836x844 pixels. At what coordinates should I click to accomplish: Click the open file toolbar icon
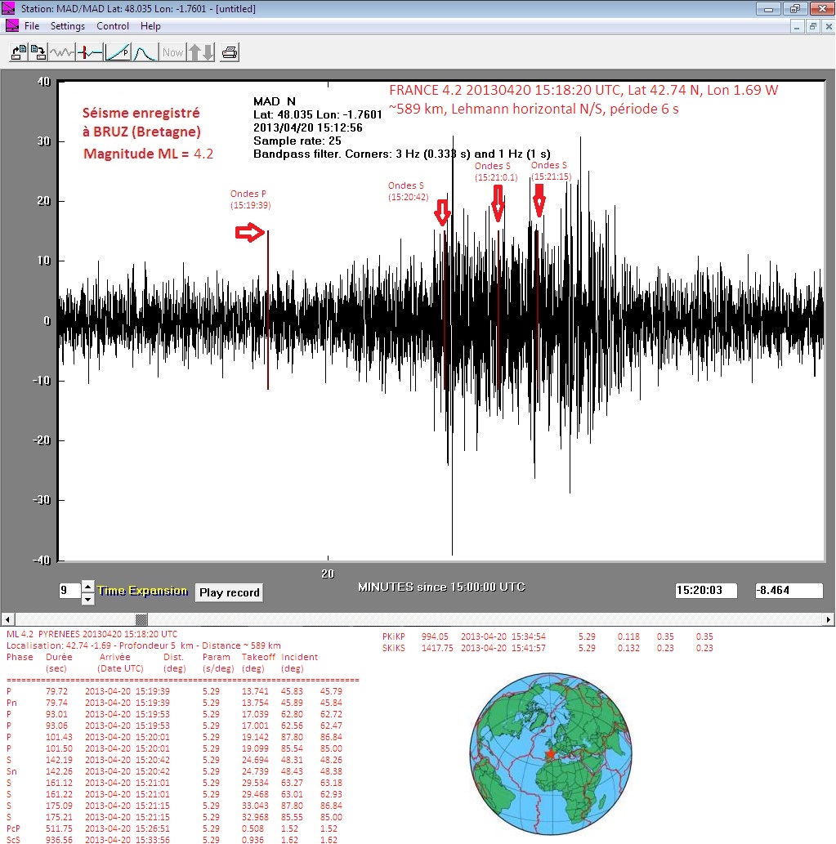click(x=17, y=52)
